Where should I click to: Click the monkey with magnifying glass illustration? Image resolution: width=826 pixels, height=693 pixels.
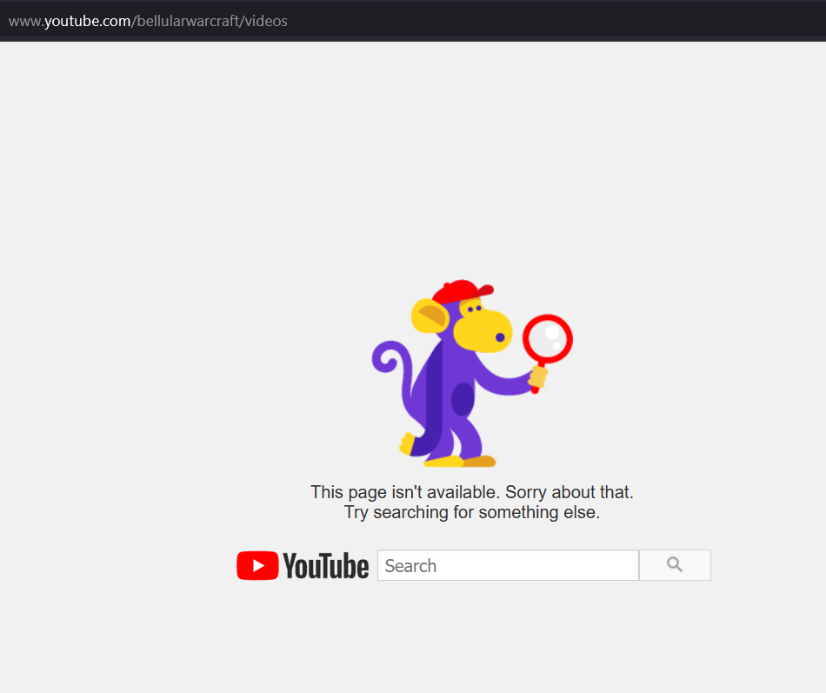[x=472, y=373]
